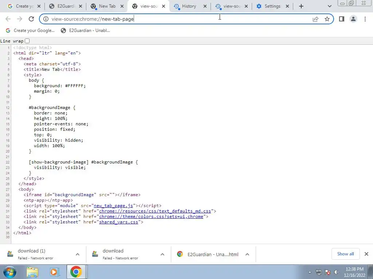Open the shared_vars.css link
The height and width of the screenshot is (279, 373).
(x=118, y=222)
